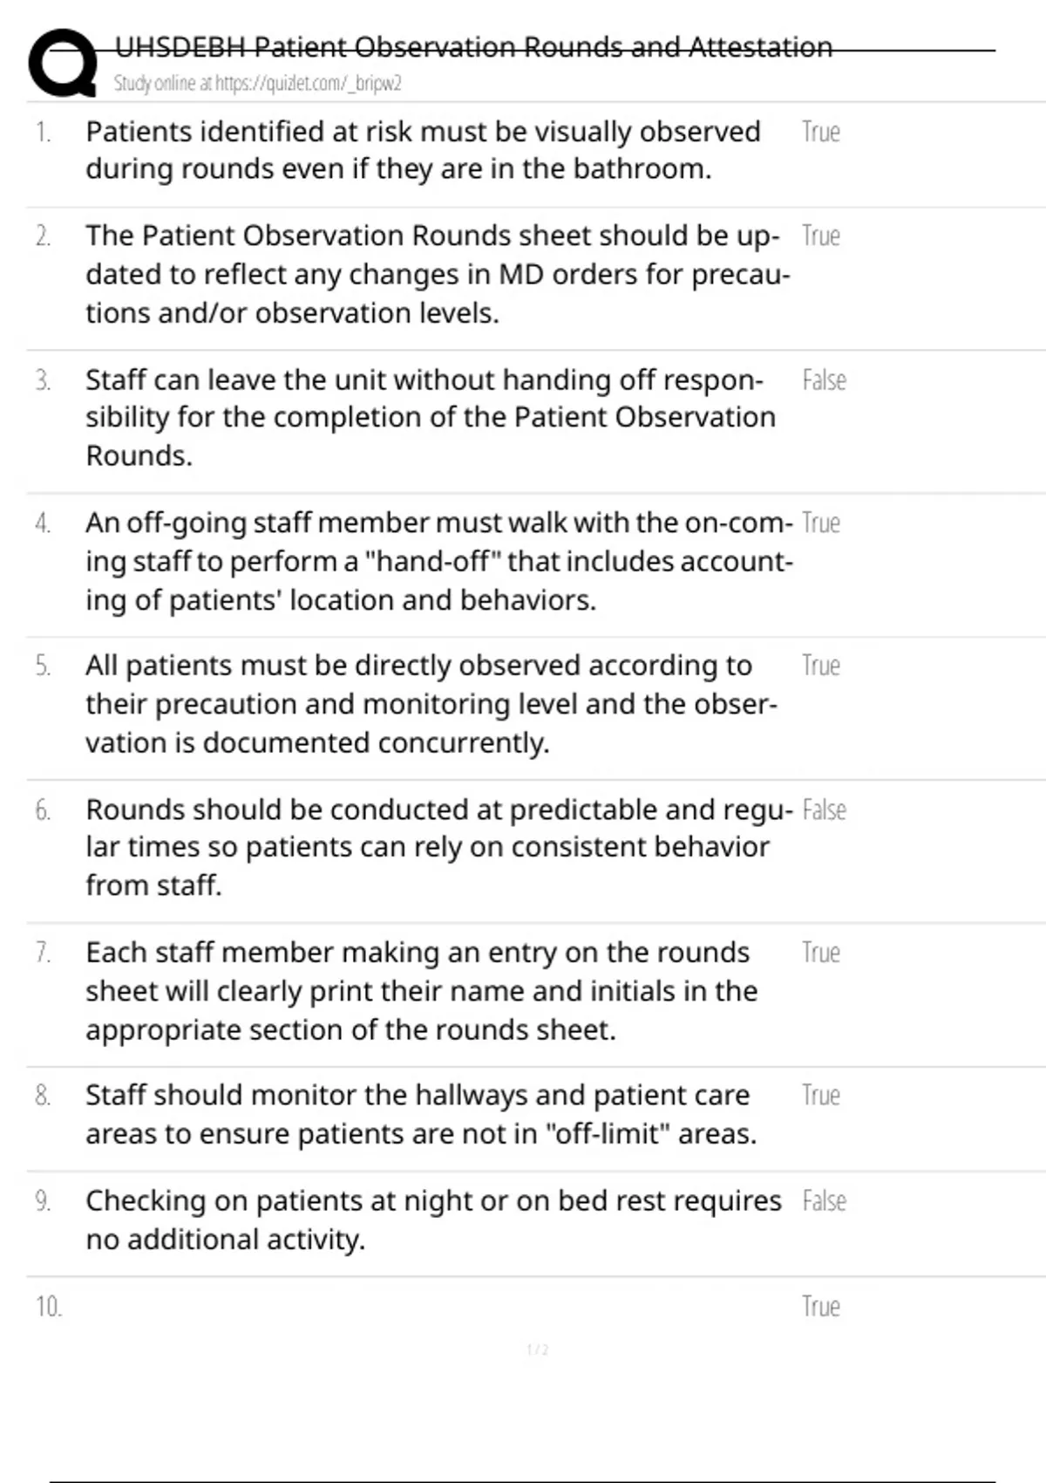This screenshot has width=1046, height=1483.
Task: Select the True answer for question 1
Action: 820,132
